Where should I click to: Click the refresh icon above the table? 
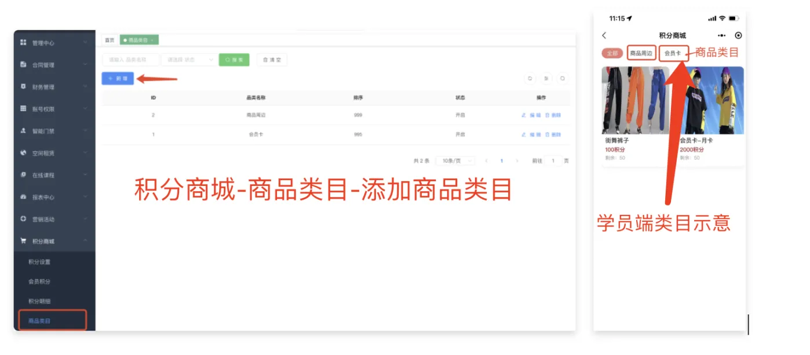529,79
